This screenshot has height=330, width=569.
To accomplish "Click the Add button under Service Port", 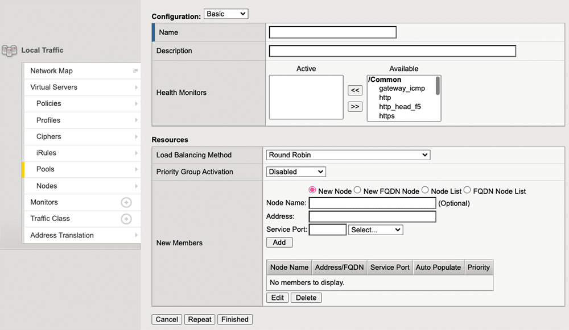I will (279, 242).
